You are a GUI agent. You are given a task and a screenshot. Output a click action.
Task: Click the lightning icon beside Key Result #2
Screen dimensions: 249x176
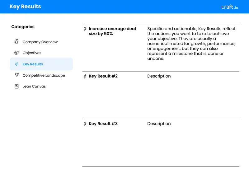pos(85,76)
